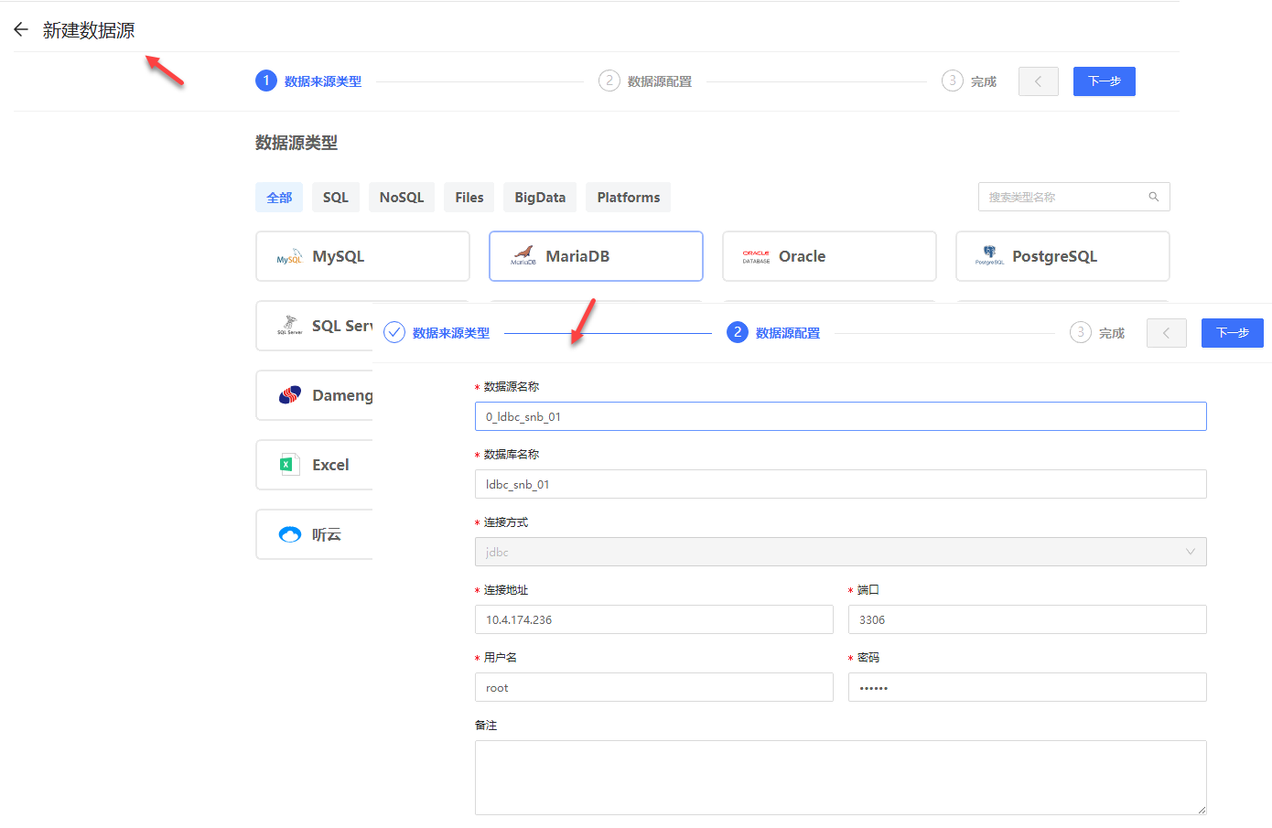Pick the Oracle database card
Image resolution: width=1272 pixels, height=828 pixels.
point(829,256)
